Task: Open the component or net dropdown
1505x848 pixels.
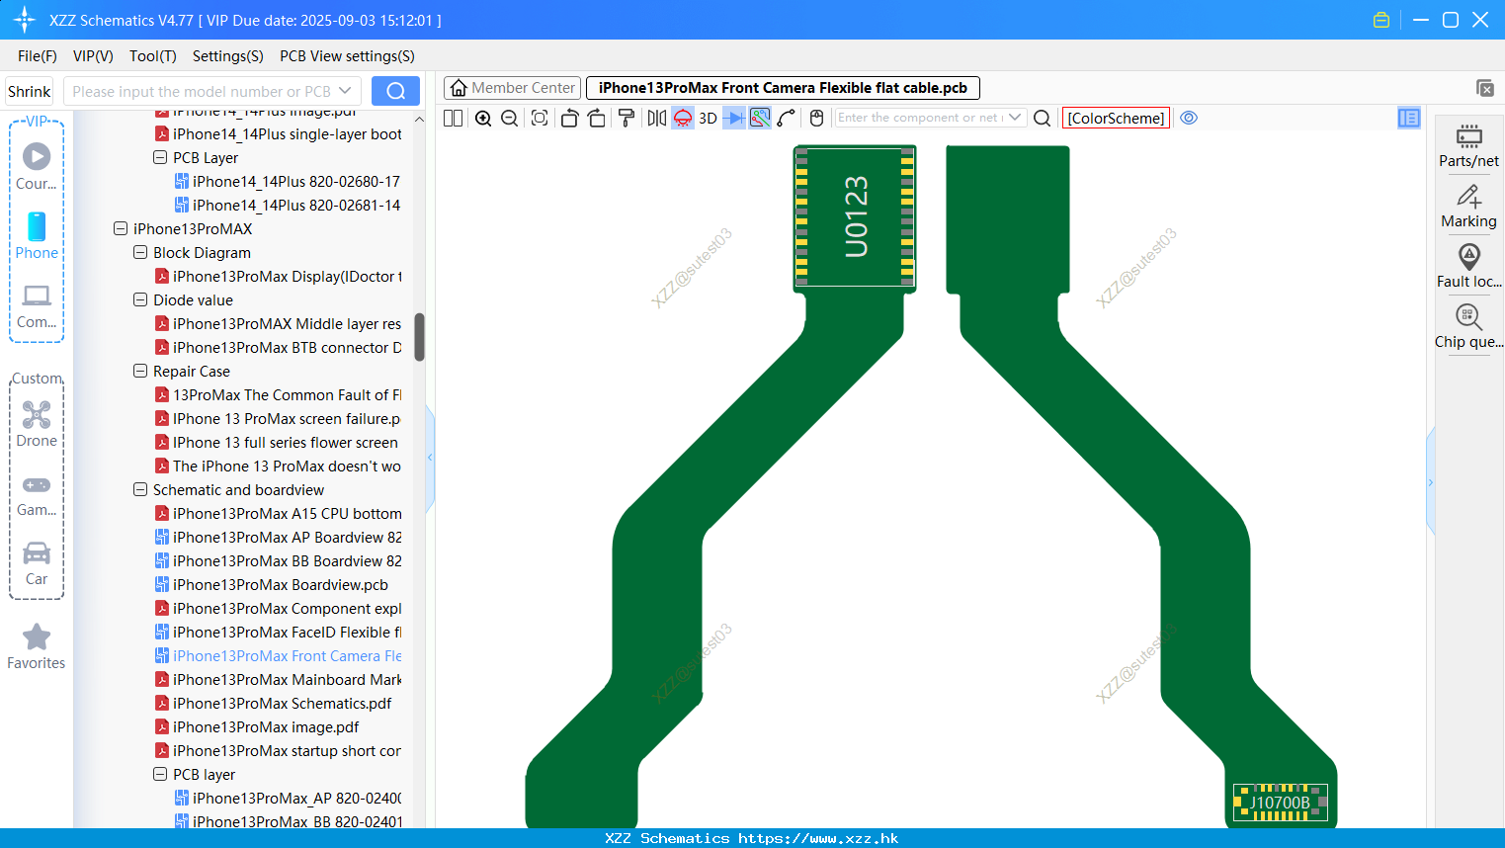Action: [1015, 118]
